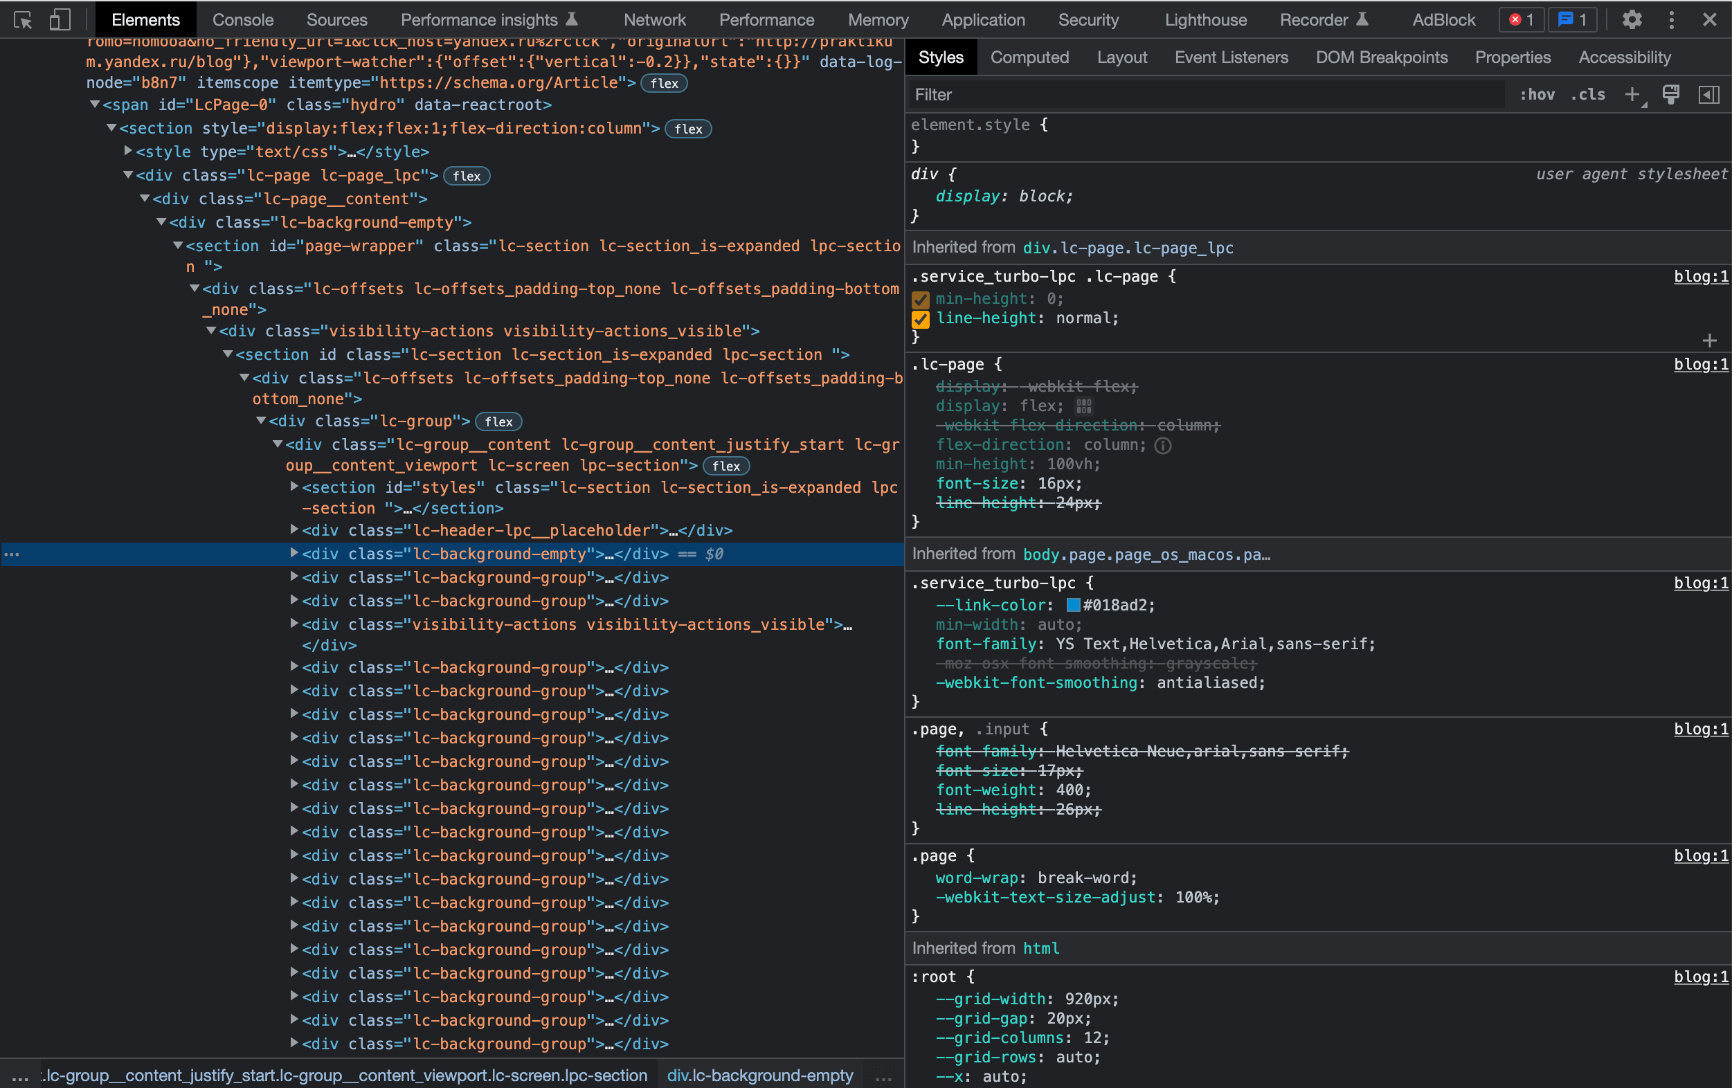Expand the lc-header-lpc__placeholder div

click(294, 529)
